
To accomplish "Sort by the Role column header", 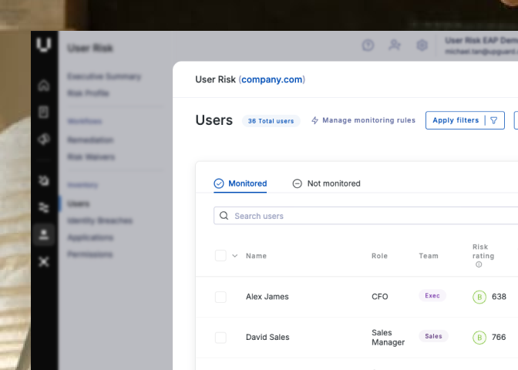I will [x=379, y=256].
